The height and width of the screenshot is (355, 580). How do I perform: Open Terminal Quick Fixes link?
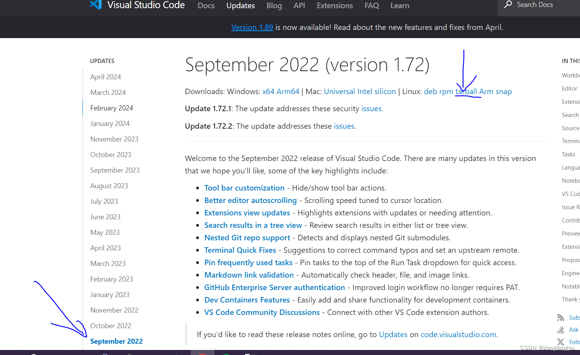pos(240,250)
